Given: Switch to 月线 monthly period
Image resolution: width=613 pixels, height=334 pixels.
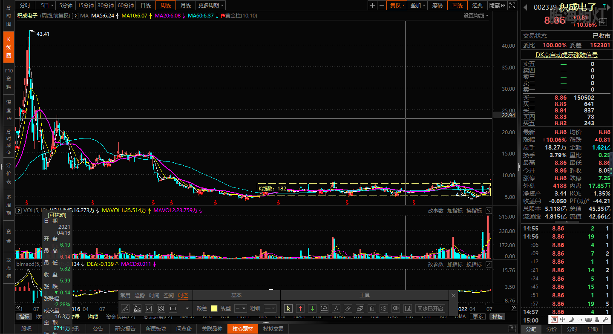Looking at the screenshot, I should pyautogui.click(x=185, y=6).
